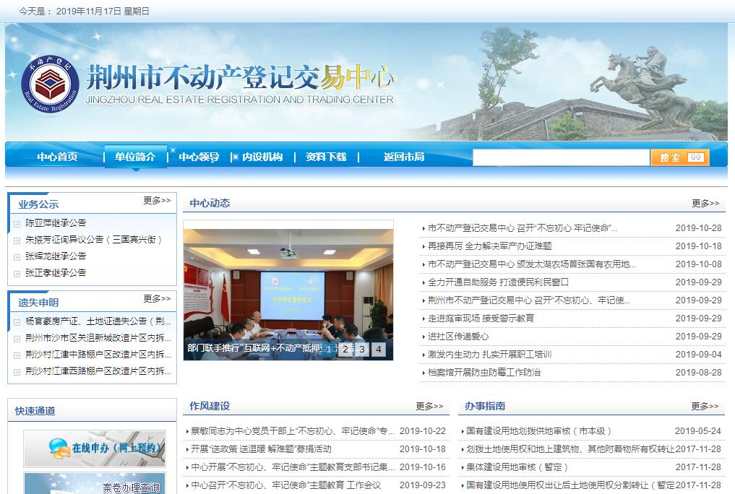Go to 中心首页 in navigation bar
Viewport: 735px width, 494px height.
(x=57, y=157)
